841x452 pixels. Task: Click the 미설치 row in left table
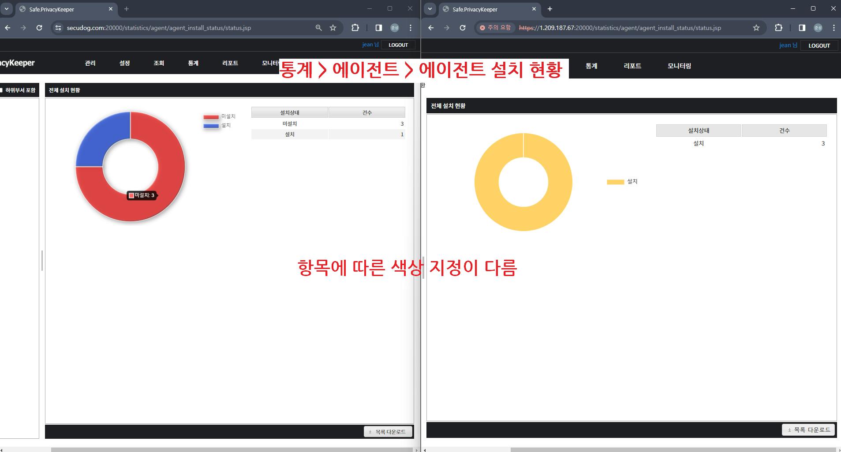328,124
